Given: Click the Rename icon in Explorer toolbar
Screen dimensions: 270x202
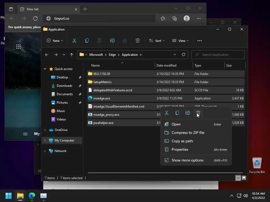Looking at the screenshot, I should (x=112, y=41).
